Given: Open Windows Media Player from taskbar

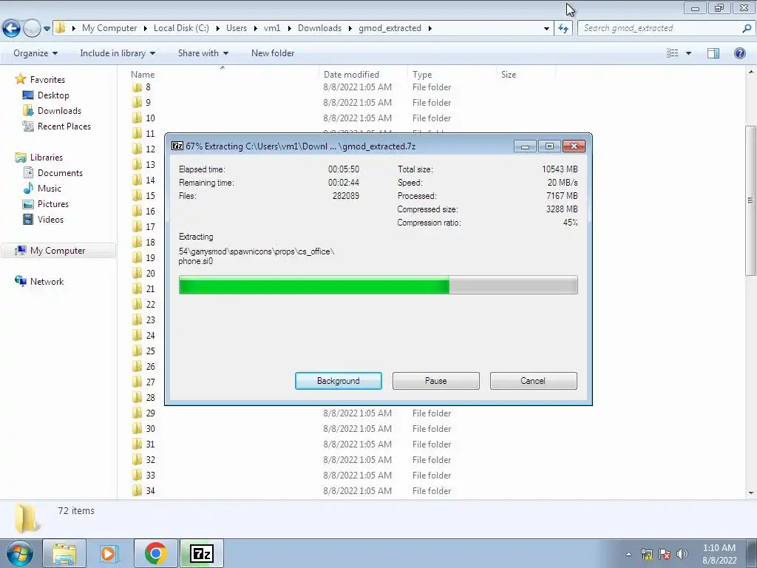Looking at the screenshot, I should click(x=109, y=553).
